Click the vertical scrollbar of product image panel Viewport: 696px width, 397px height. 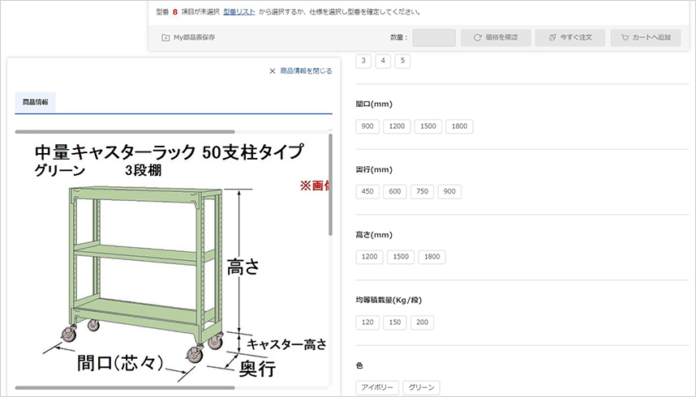click(330, 186)
